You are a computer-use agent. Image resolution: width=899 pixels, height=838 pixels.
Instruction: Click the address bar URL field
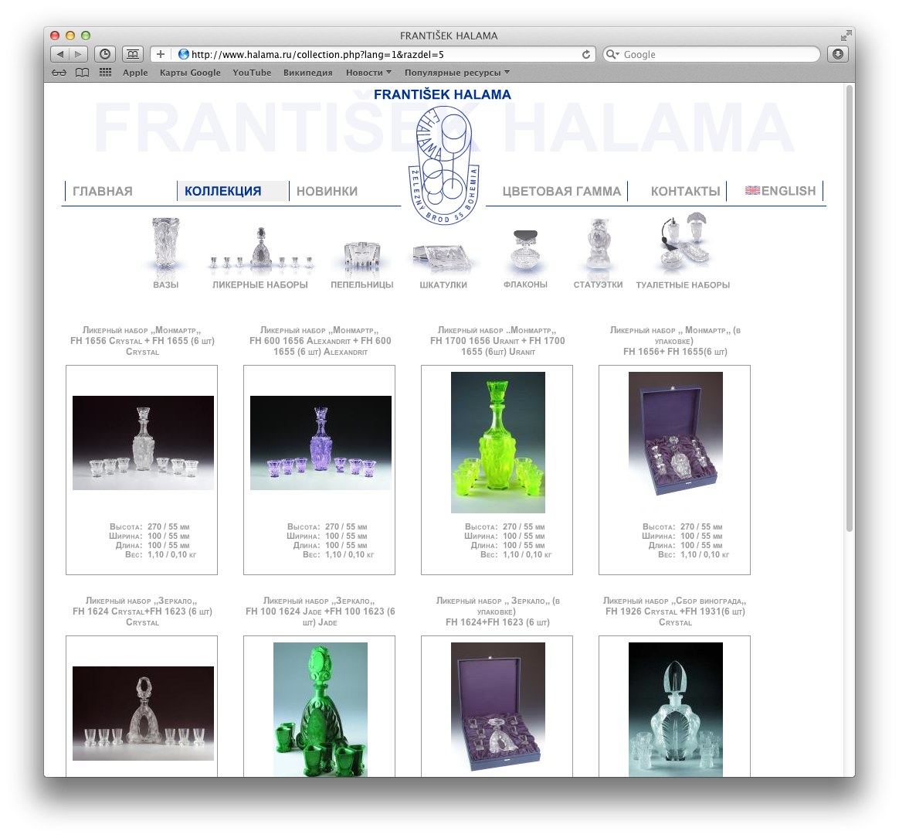tap(373, 55)
